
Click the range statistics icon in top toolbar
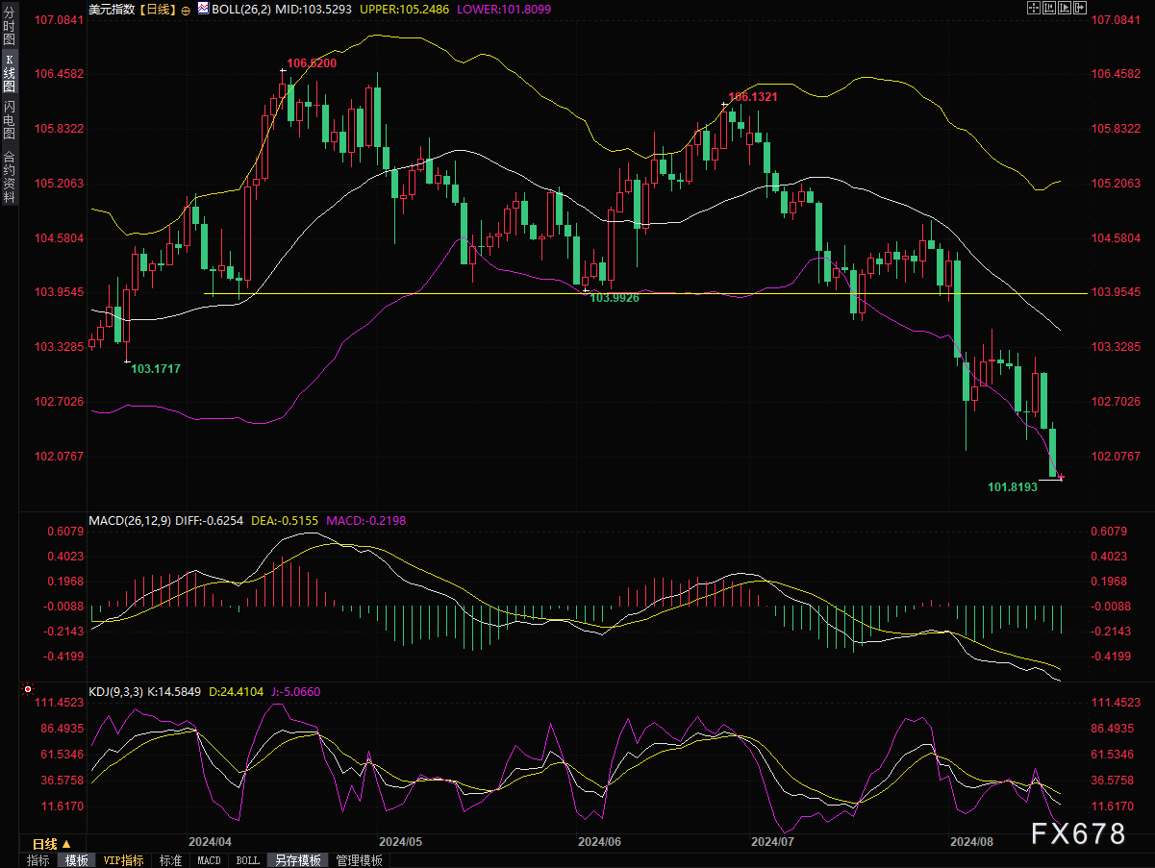coord(1049,8)
